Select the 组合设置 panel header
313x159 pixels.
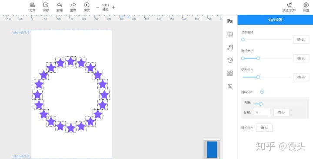275,19
